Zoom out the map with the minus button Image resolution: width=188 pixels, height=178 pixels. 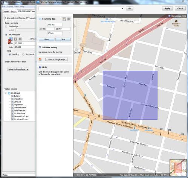click(x=76, y=53)
